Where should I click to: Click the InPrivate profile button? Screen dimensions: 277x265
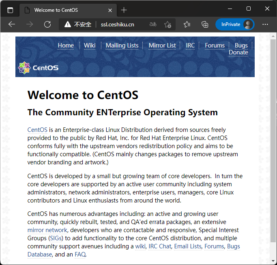pyautogui.click(x=235, y=24)
